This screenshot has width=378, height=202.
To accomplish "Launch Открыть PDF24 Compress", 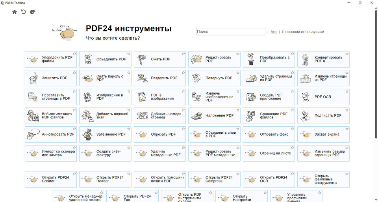I will click(214, 179).
